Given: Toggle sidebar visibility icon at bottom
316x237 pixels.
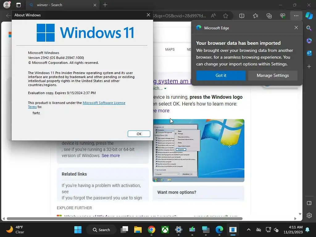Looking at the screenshot, I should click(x=309, y=203).
